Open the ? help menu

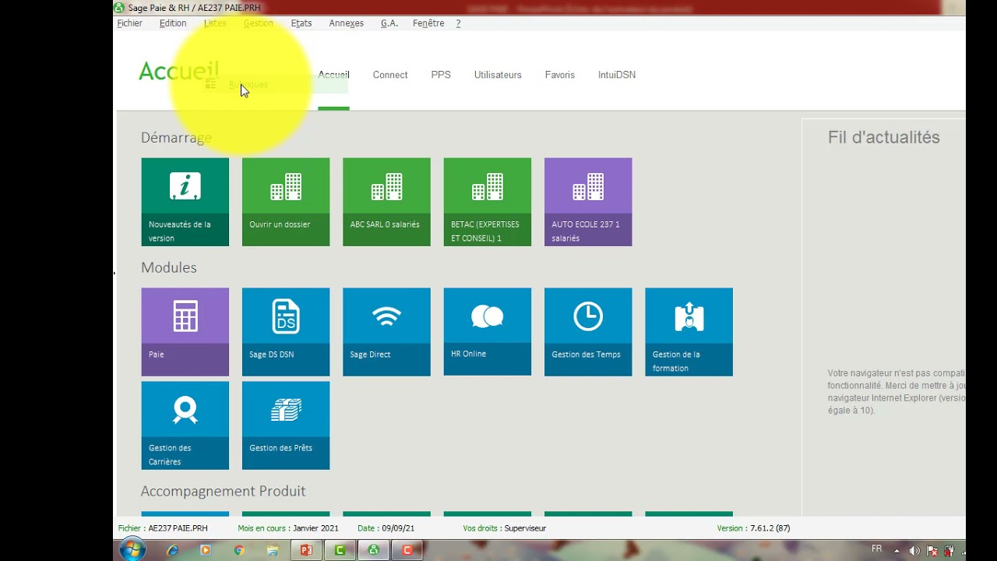tap(458, 23)
